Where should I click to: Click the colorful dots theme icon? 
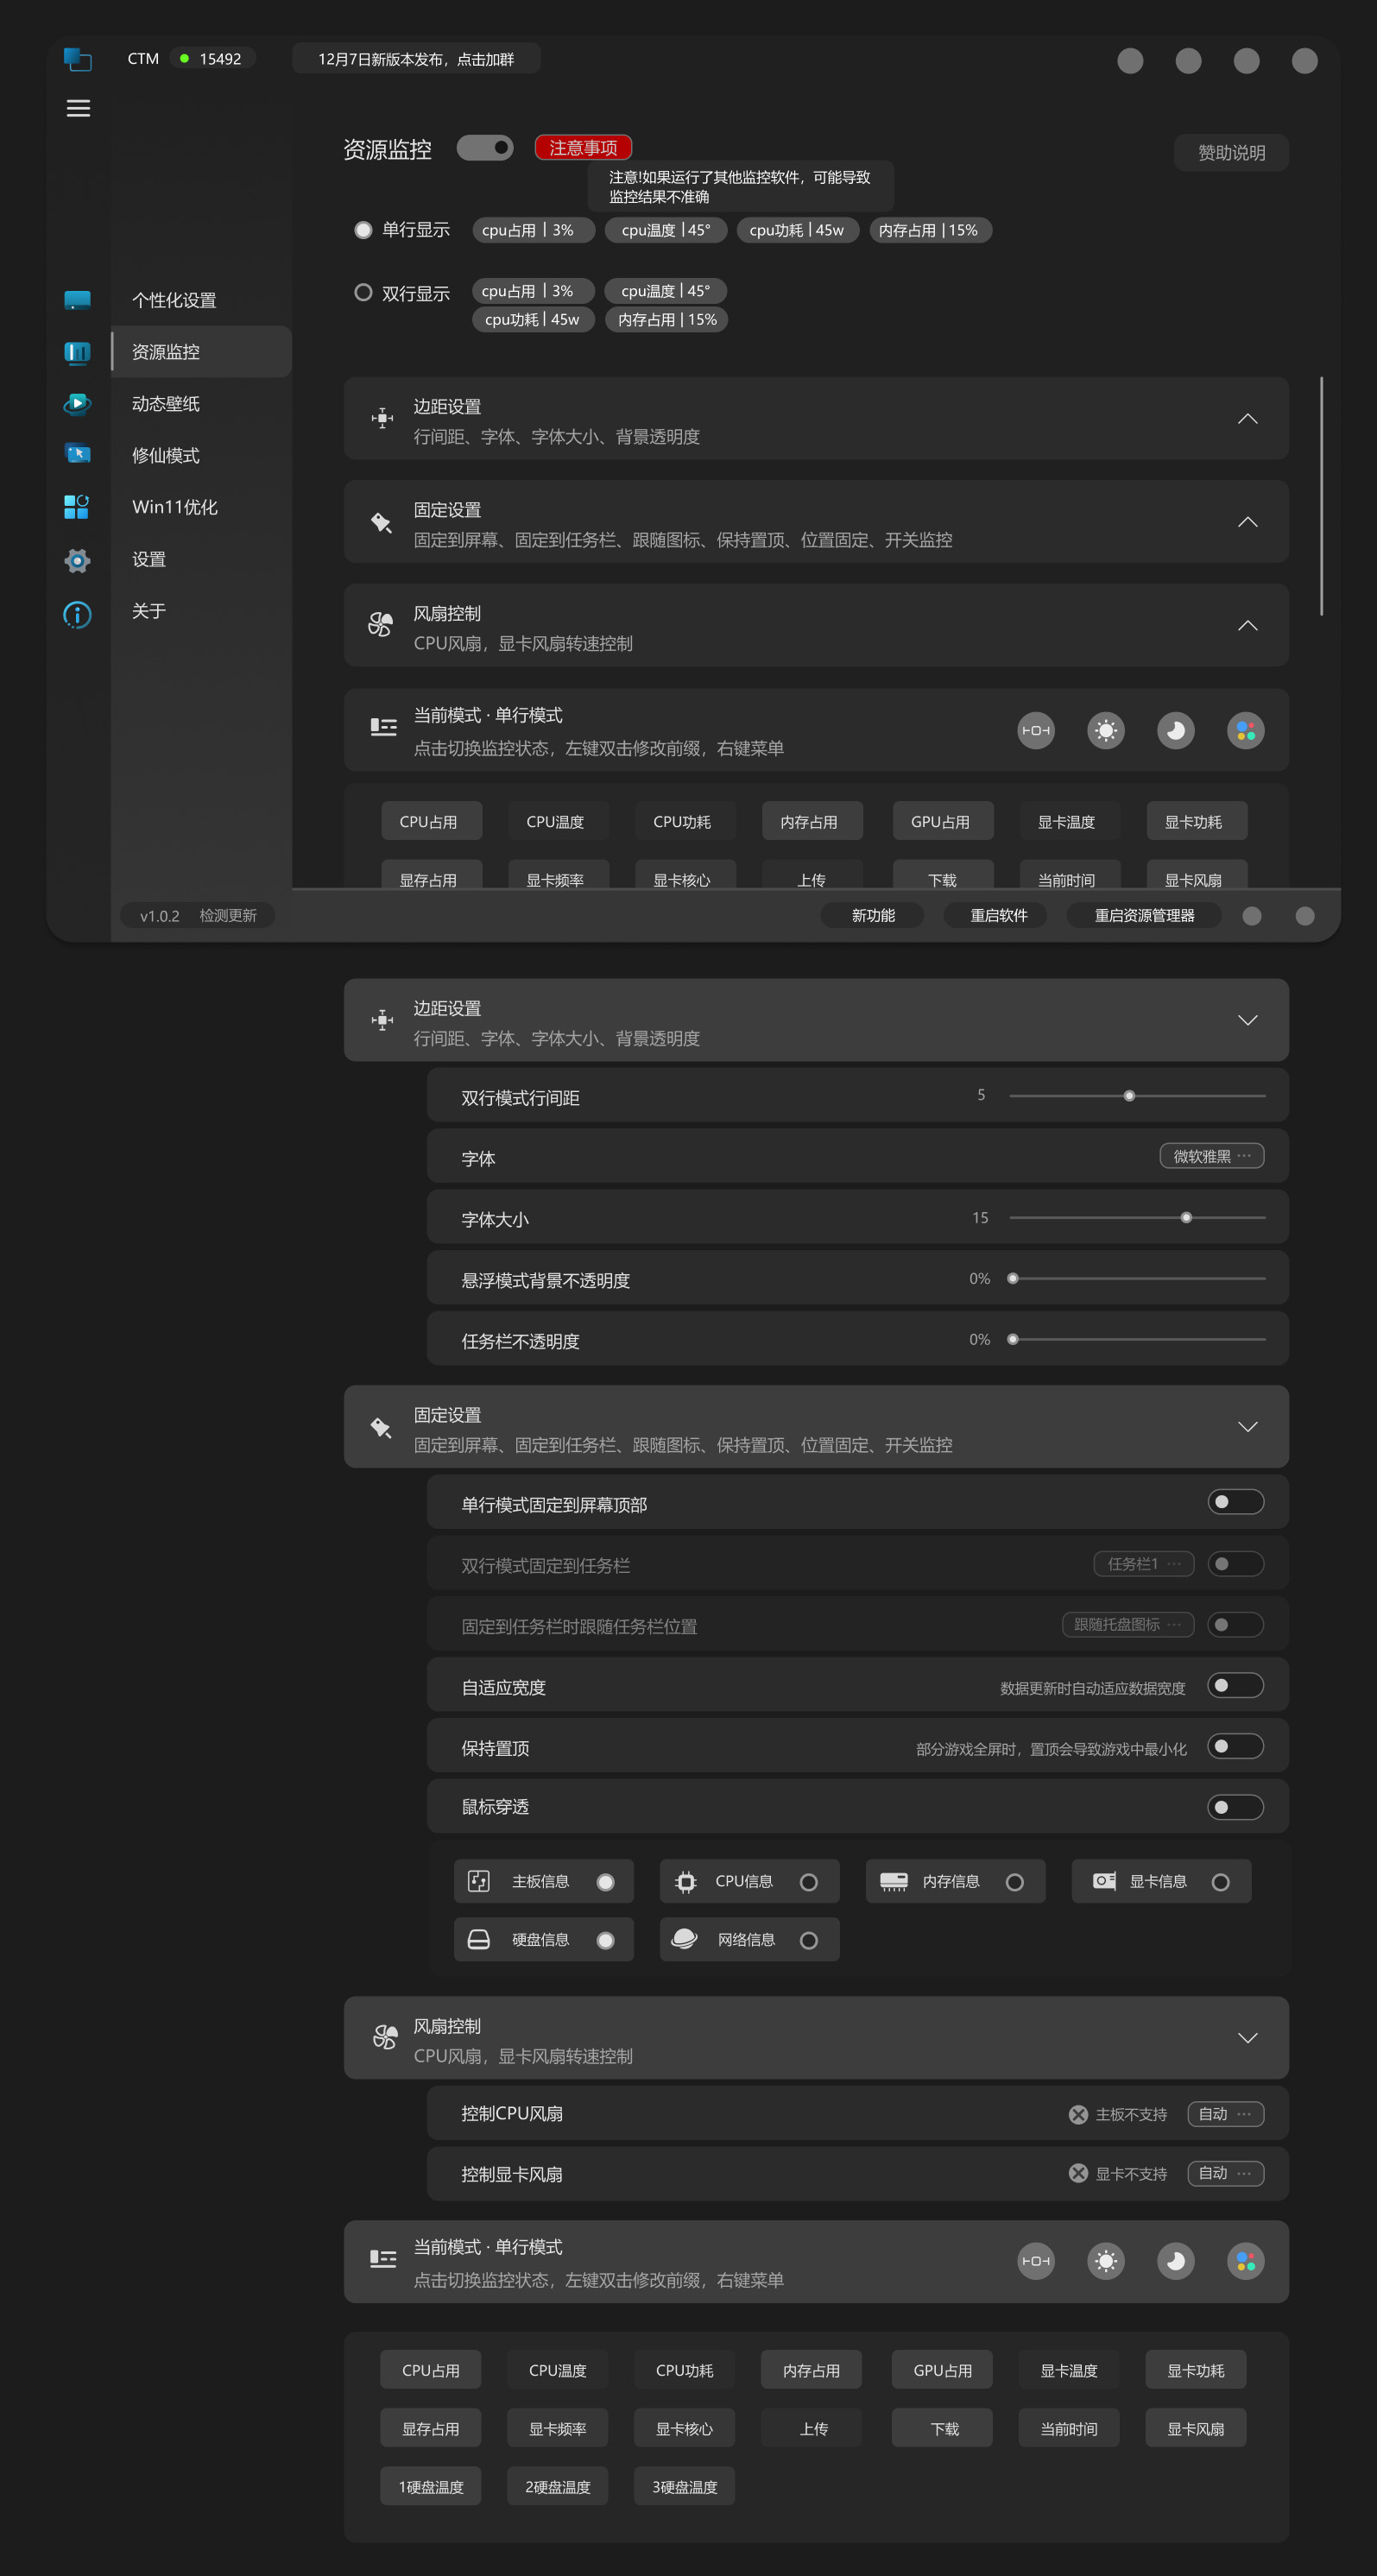1245,731
